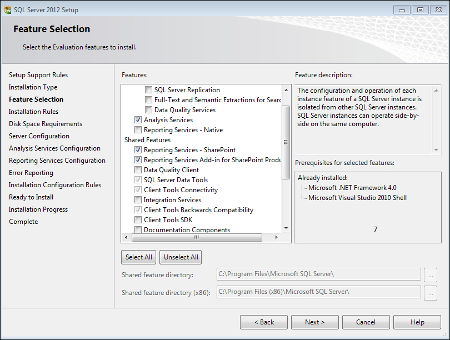Click the Shared feature directory (x86) path field
This screenshot has height=340, width=450.
(318, 292)
